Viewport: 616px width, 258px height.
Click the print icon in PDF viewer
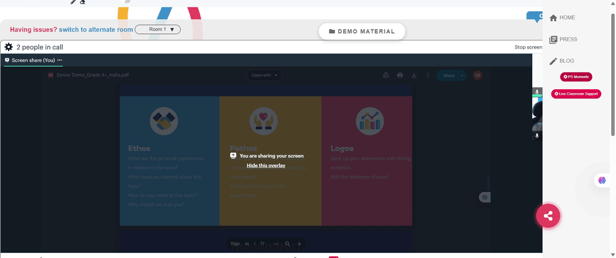(x=400, y=75)
